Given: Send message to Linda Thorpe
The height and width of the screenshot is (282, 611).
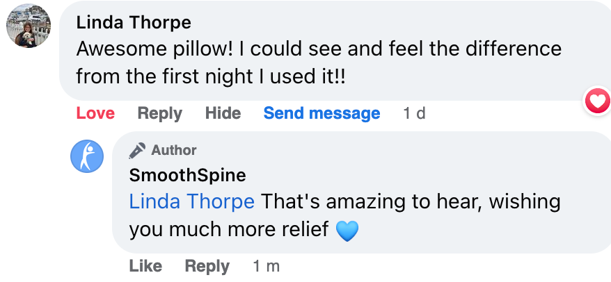Looking at the screenshot, I should tap(322, 113).
